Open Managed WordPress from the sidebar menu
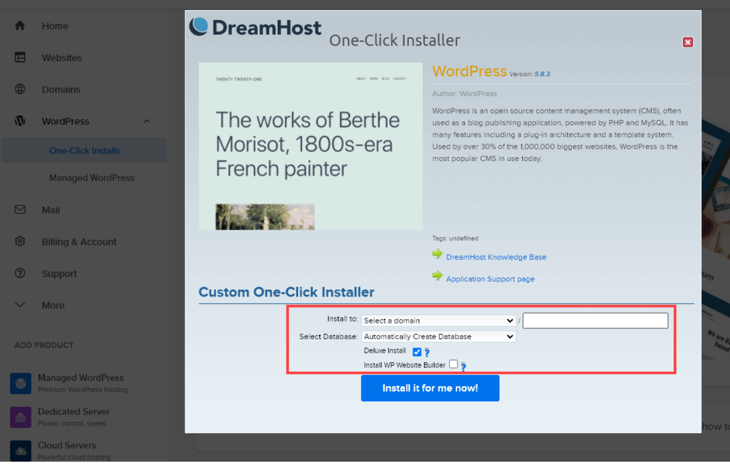This screenshot has height=464, width=730. [x=91, y=178]
